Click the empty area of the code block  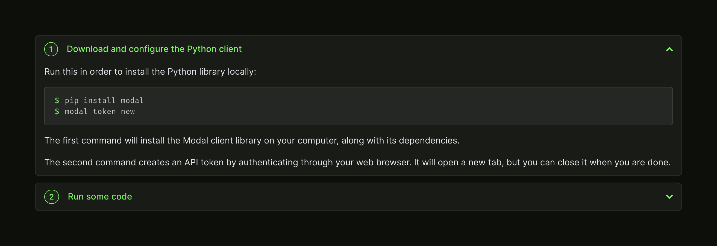(390, 106)
